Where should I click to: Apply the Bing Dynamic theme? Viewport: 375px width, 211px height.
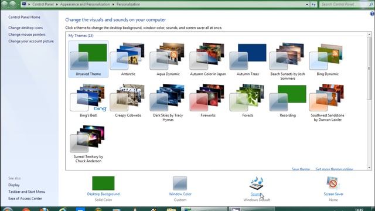point(328,59)
